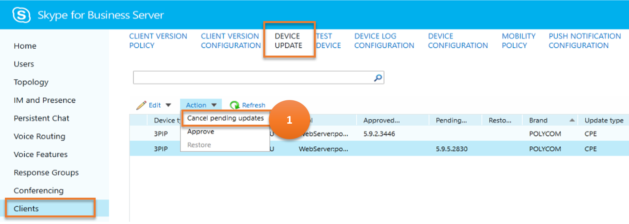Image resolution: width=629 pixels, height=224 pixels.
Task: Sort by the Pending column header
Action: coord(451,120)
